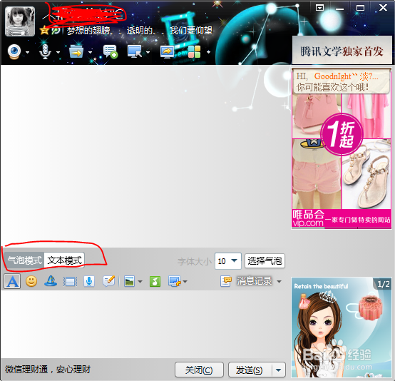This screenshot has height=381, width=395.
Task: Open the music share green note icon
Action: tap(155, 281)
